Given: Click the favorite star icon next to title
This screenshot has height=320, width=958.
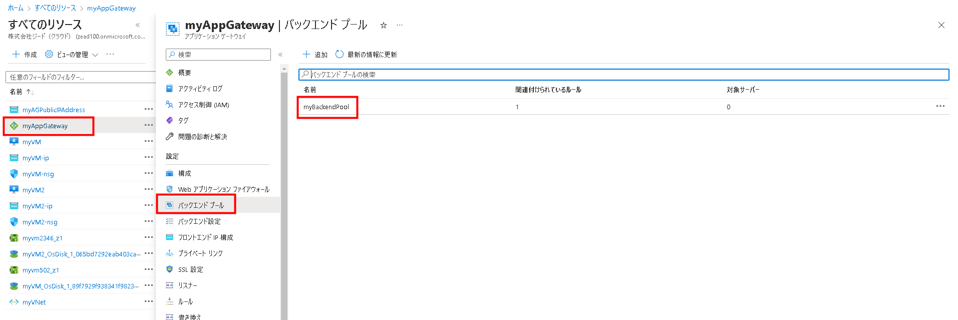Looking at the screenshot, I should click(x=384, y=25).
